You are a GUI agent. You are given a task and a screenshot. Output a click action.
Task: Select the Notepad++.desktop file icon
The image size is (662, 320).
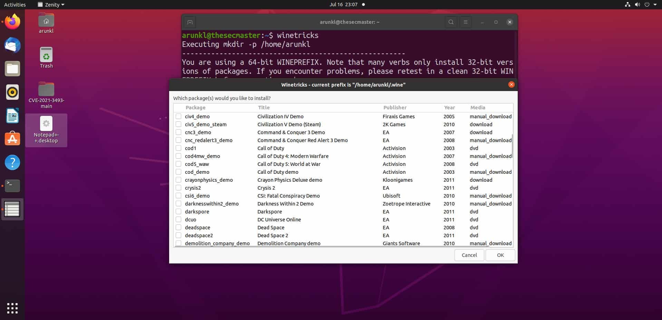click(46, 130)
